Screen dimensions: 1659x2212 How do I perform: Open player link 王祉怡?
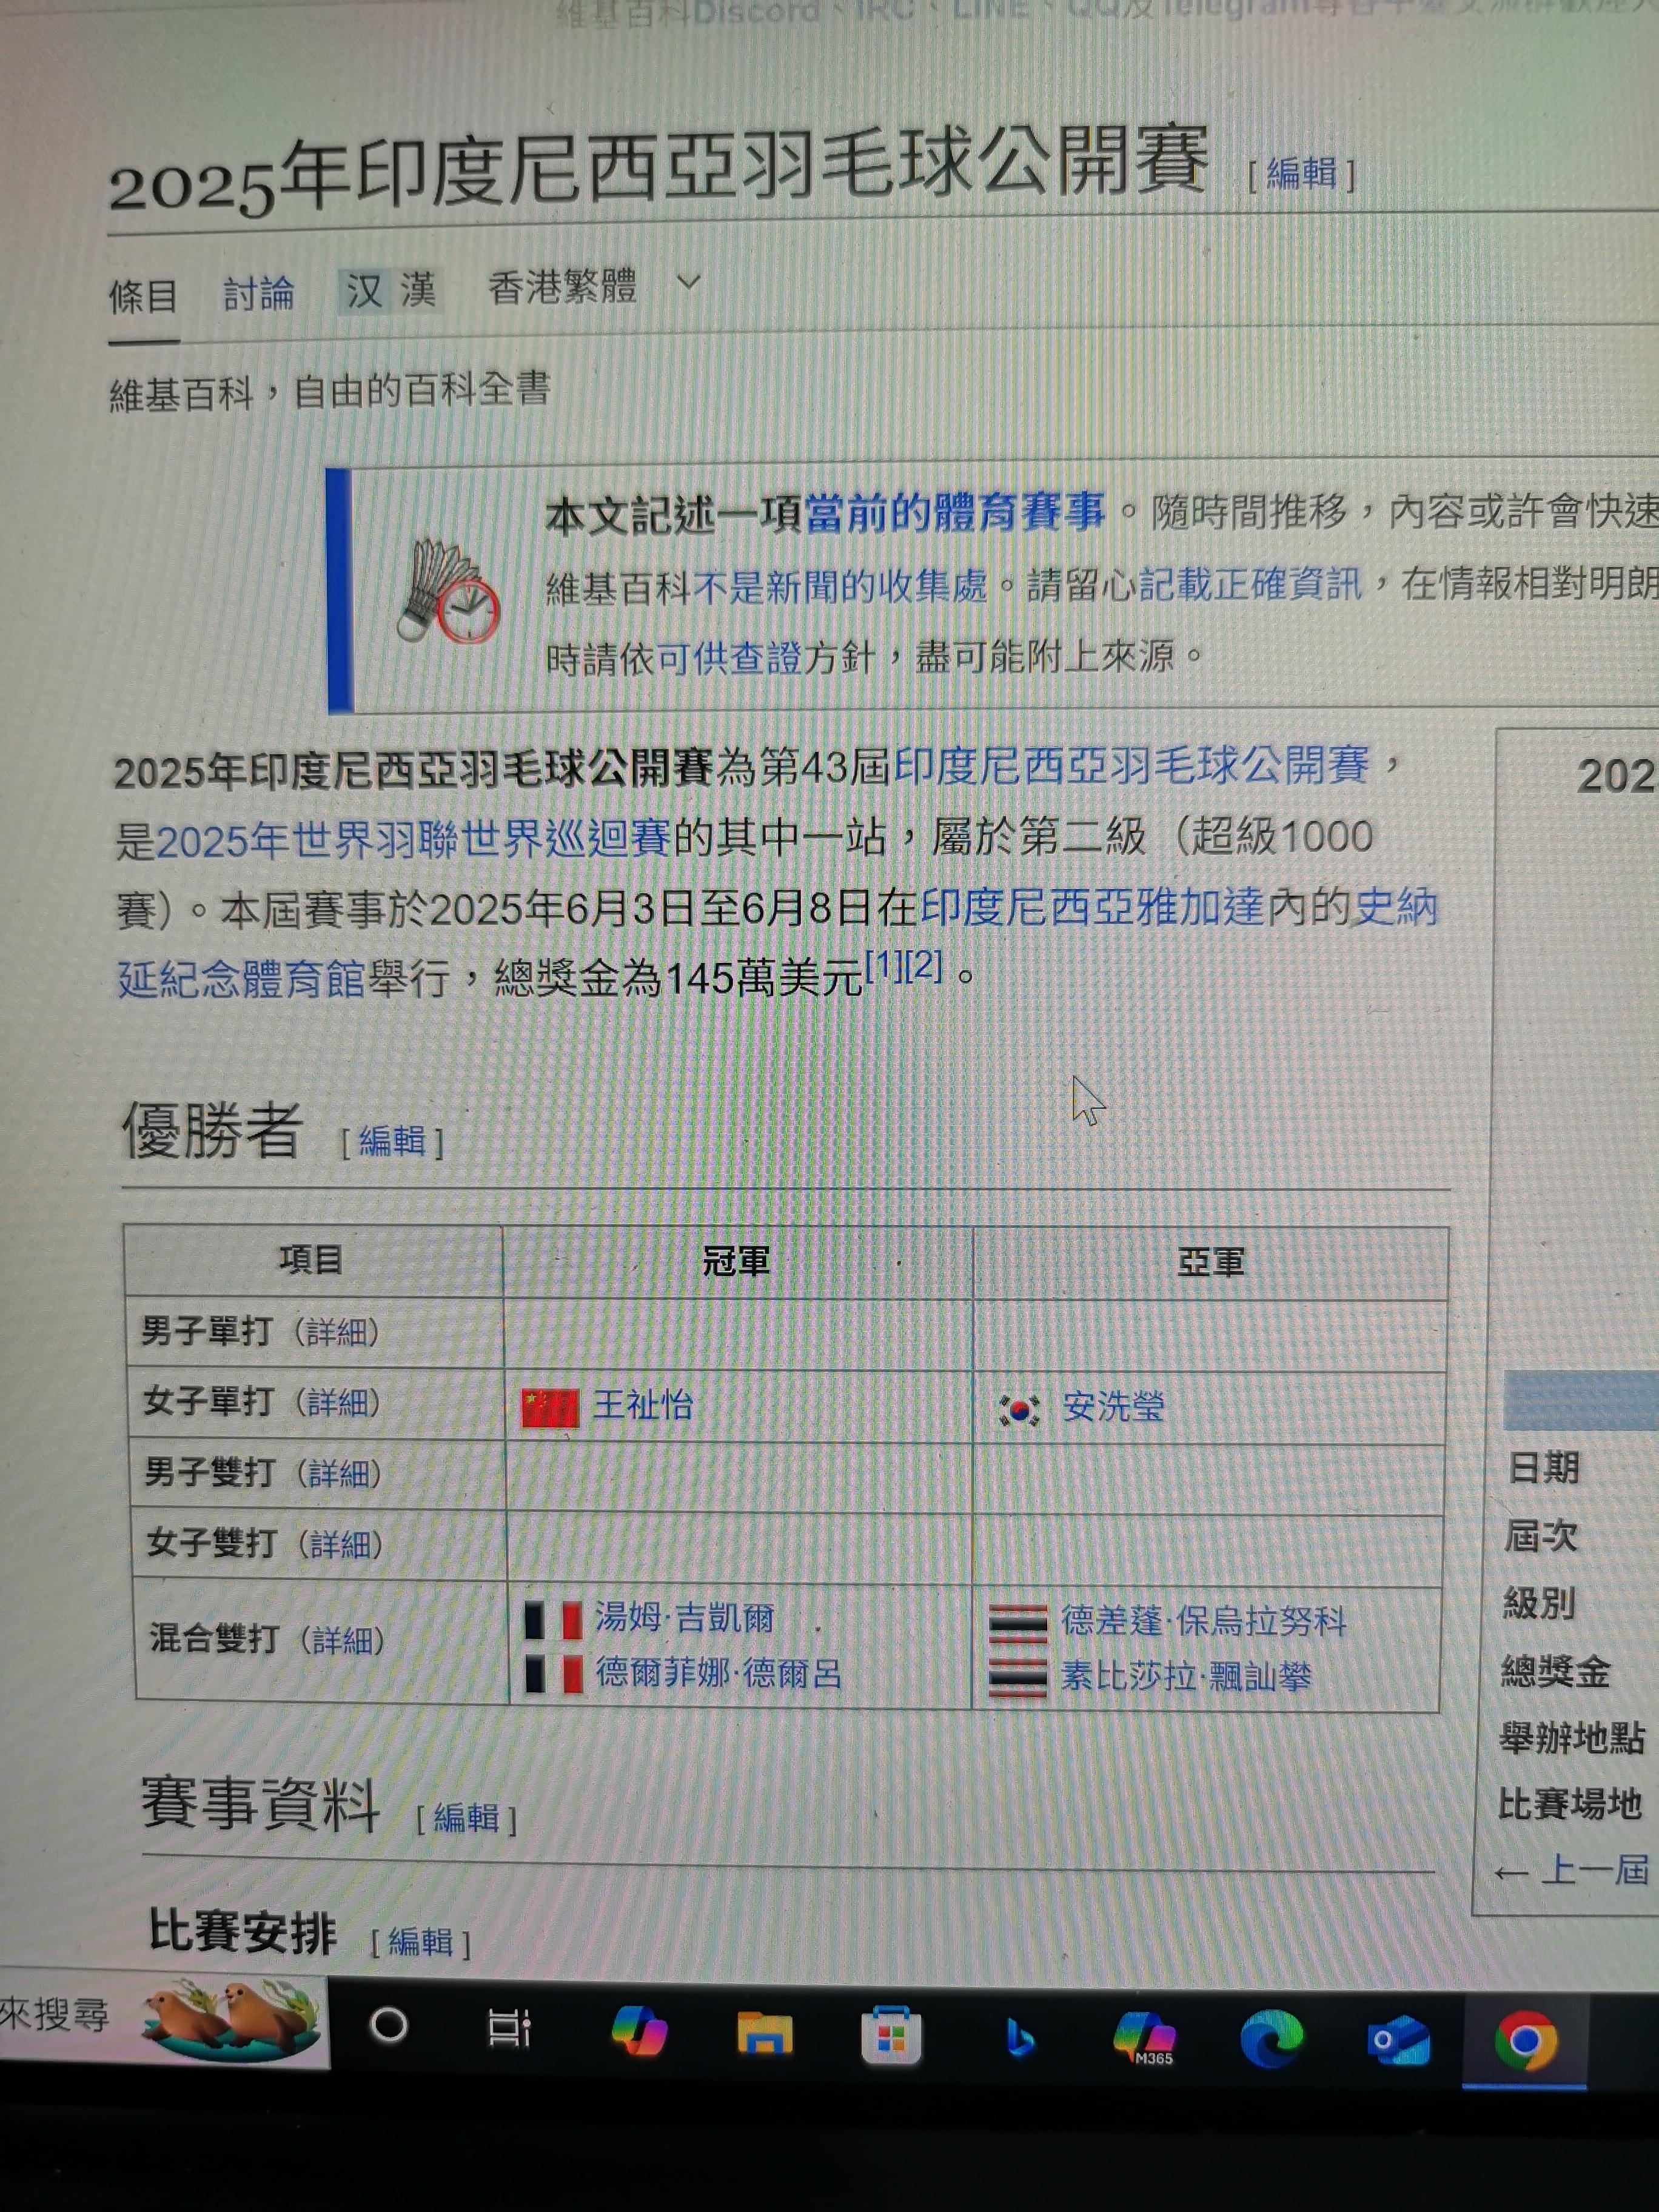click(x=643, y=1405)
